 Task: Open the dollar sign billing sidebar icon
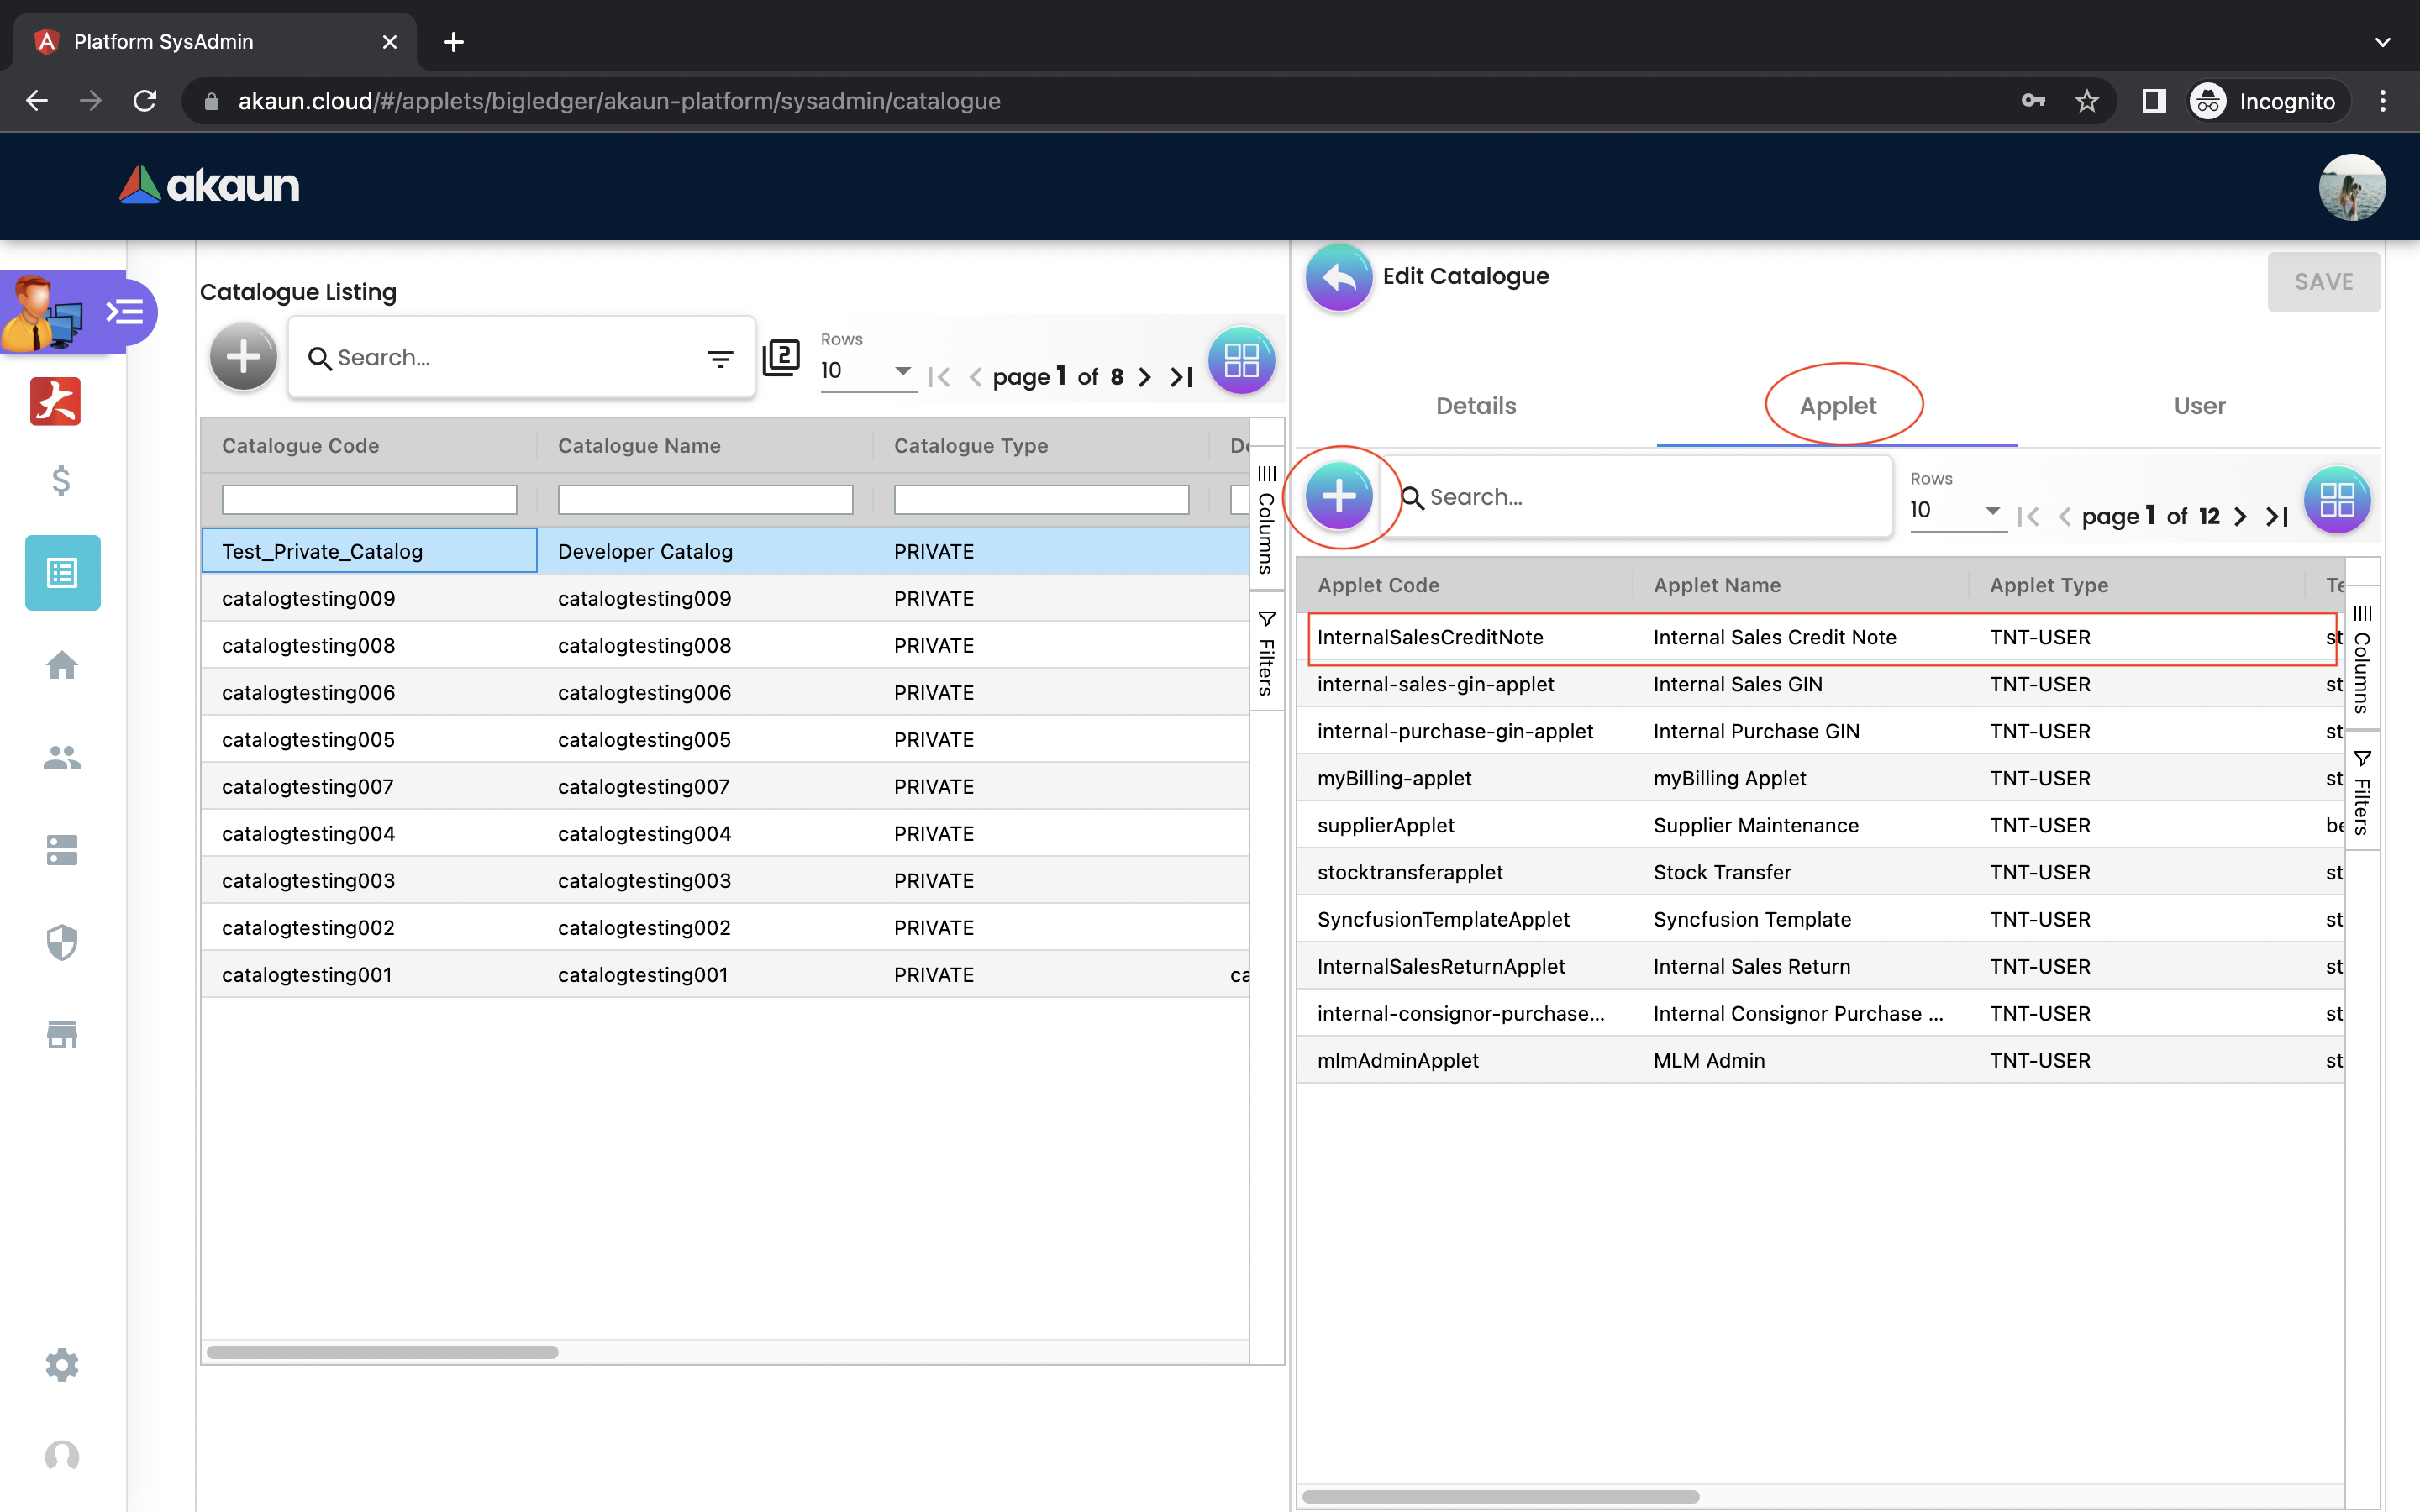61,481
